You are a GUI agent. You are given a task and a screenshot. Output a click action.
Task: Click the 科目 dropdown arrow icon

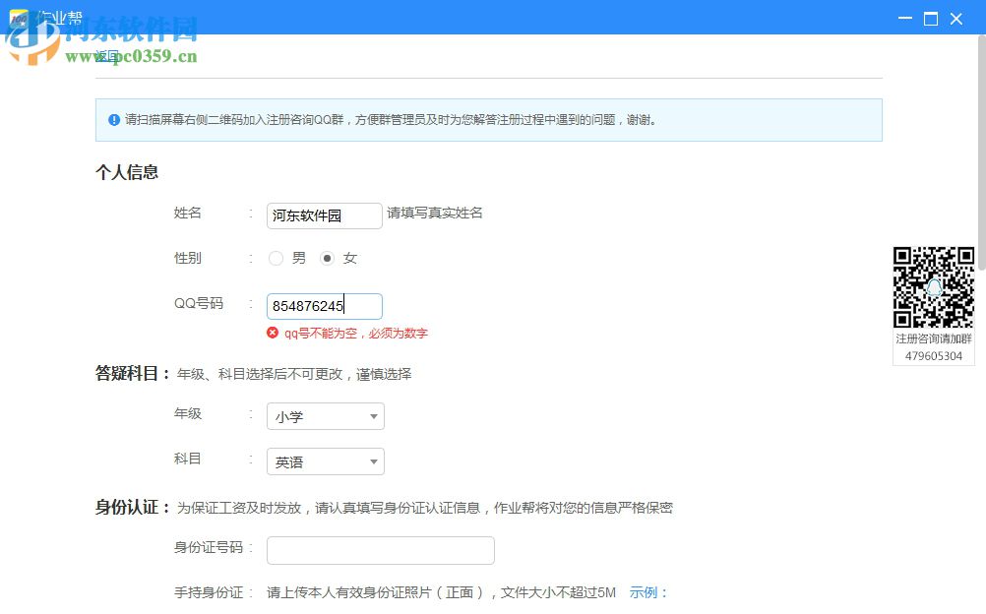[374, 461]
